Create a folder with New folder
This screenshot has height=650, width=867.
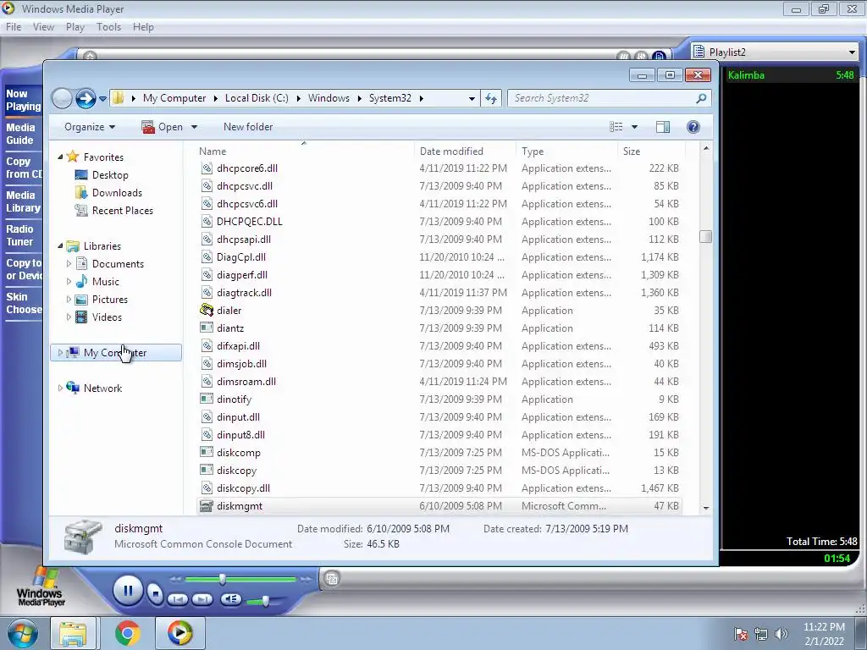tap(248, 127)
